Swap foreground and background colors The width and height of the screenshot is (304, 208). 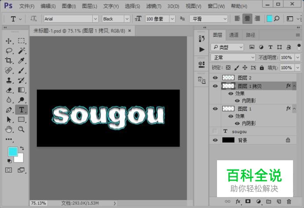22,148
